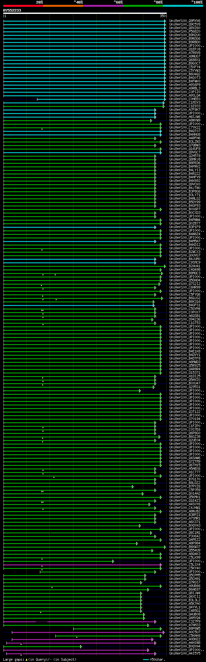Open hit UniRef100_O15371
Image resolution: width=206 pixels, height=662 pixels.
(x=185, y=373)
